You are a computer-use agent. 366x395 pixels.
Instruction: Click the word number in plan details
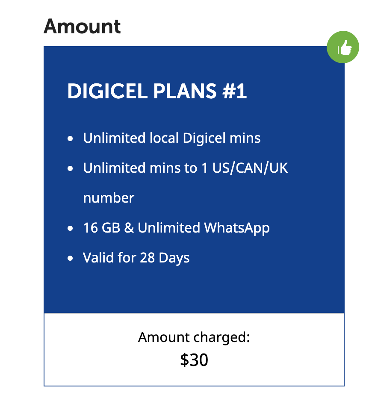tap(109, 198)
